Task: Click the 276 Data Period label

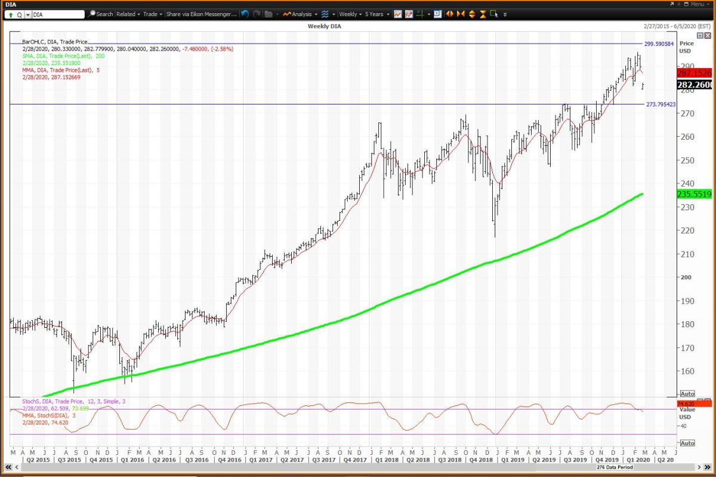Action: [615, 467]
